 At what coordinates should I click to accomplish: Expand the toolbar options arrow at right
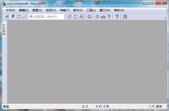pos(165,18)
